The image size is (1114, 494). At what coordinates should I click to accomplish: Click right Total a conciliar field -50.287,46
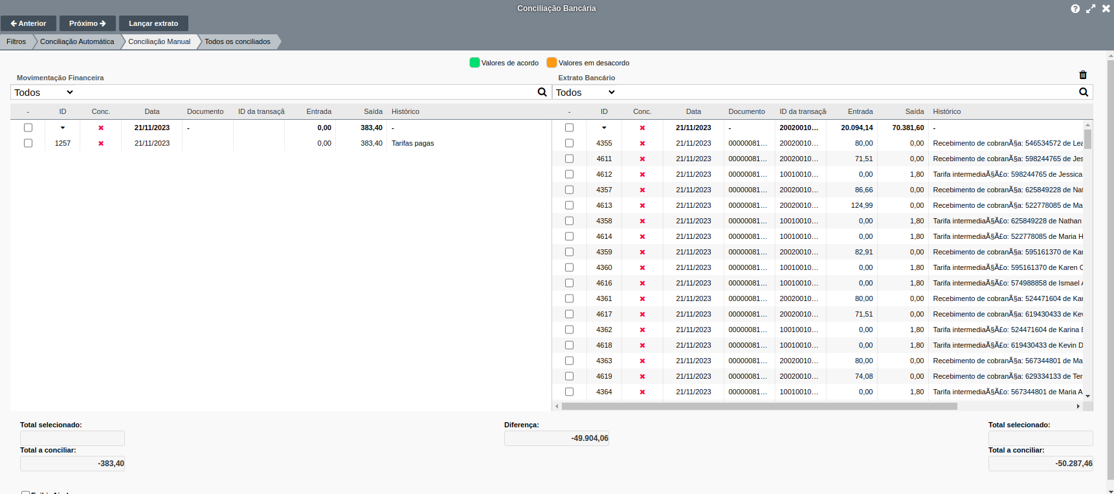tap(1040, 464)
